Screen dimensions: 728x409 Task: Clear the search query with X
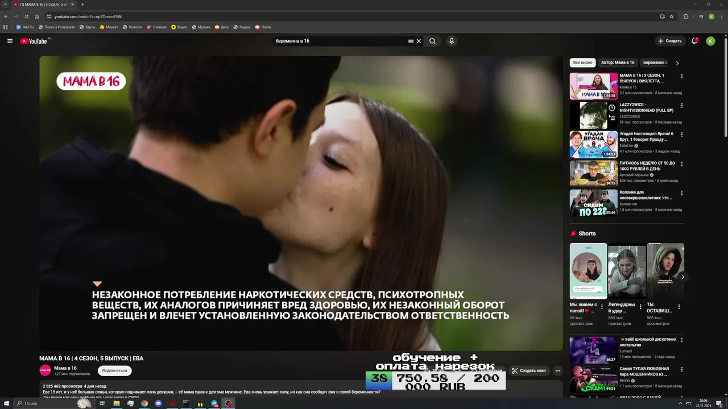pyautogui.click(x=419, y=41)
